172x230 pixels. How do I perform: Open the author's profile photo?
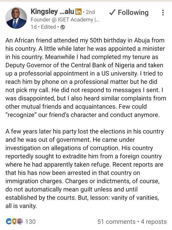(x=15, y=18)
